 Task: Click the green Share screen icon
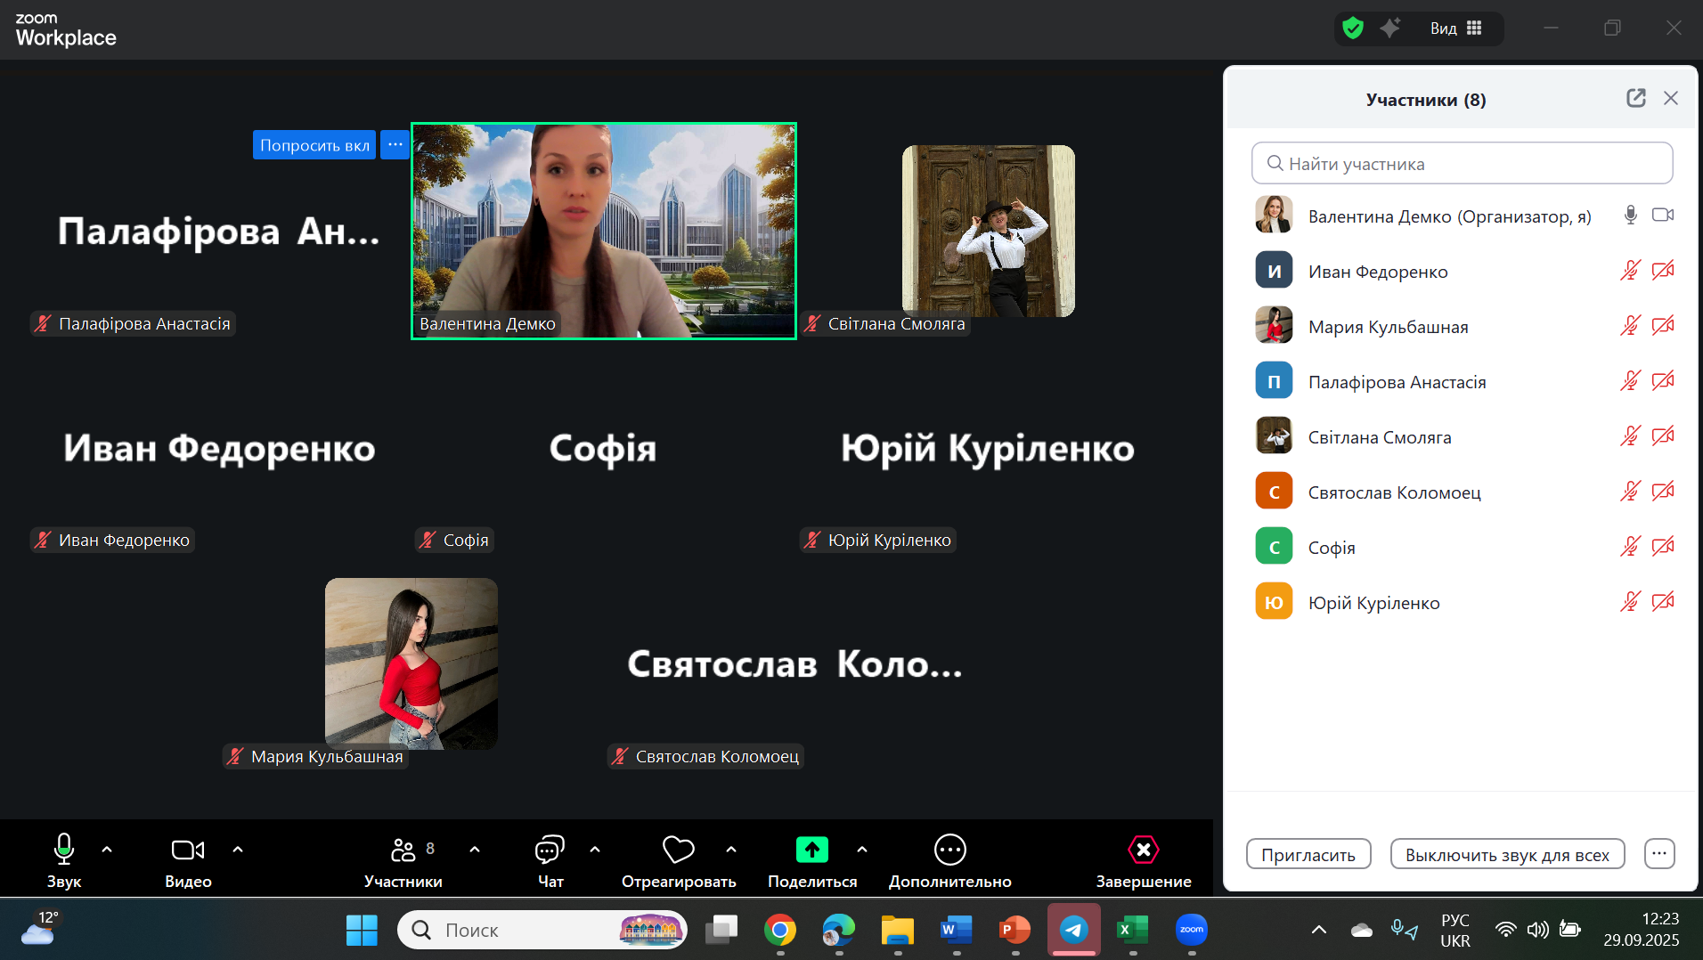click(811, 850)
